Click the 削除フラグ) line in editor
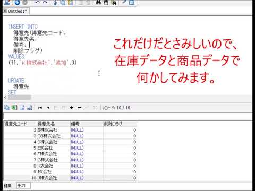The width and height of the screenshot is (255, 191). (28, 51)
